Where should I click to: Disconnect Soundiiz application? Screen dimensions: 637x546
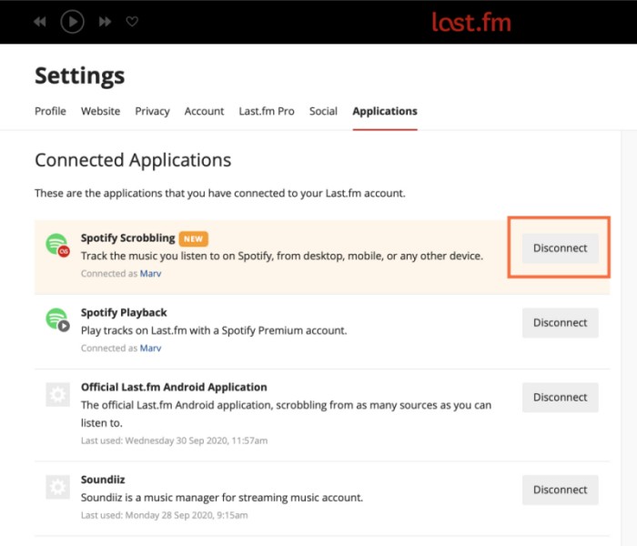(x=561, y=490)
